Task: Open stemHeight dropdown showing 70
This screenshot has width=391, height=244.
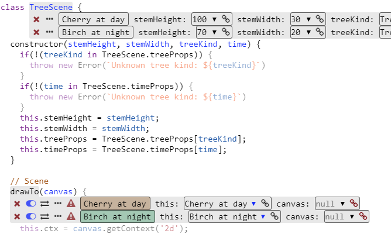Action: (x=206, y=32)
